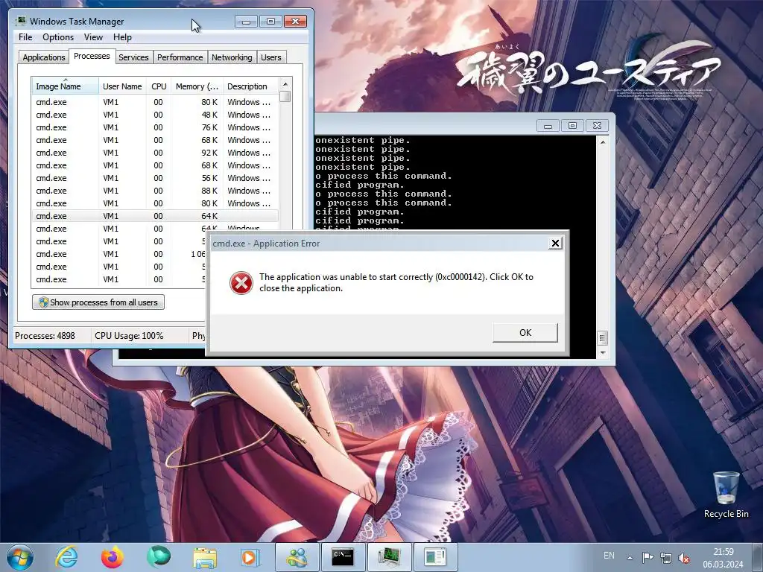
Task: Click the process list scrollbar thumb
Action: pyautogui.click(x=285, y=96)
